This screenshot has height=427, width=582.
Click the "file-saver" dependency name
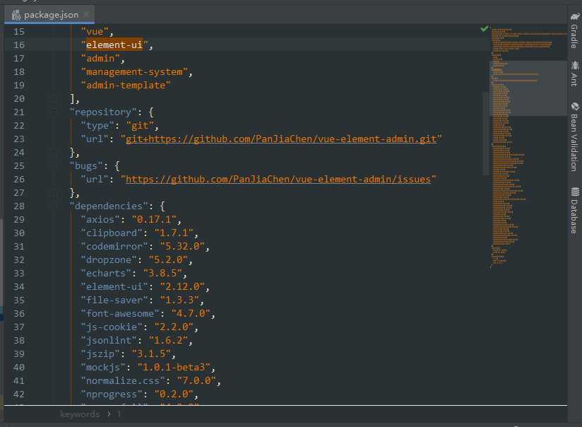pyautogui.click(x=114, y=300)
